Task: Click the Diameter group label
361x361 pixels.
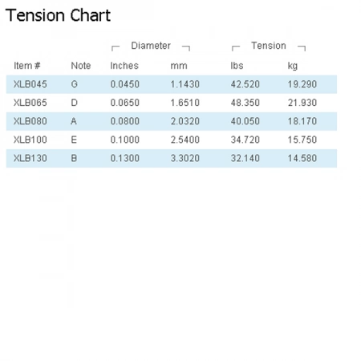Action: [151, 46]
